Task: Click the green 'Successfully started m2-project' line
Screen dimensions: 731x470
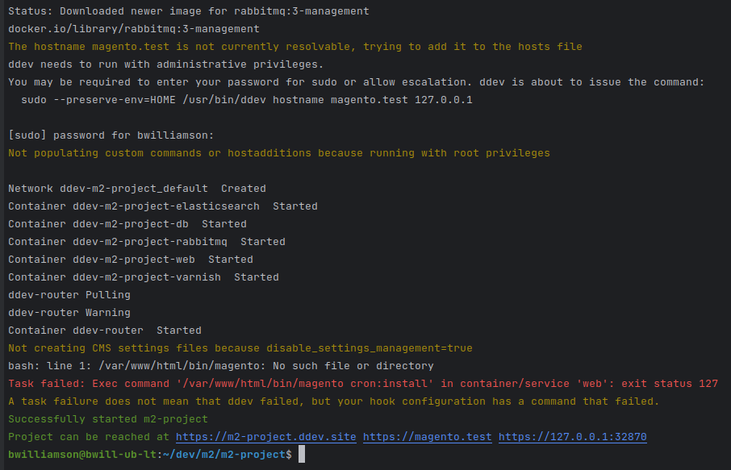Action: coord(107,419)
